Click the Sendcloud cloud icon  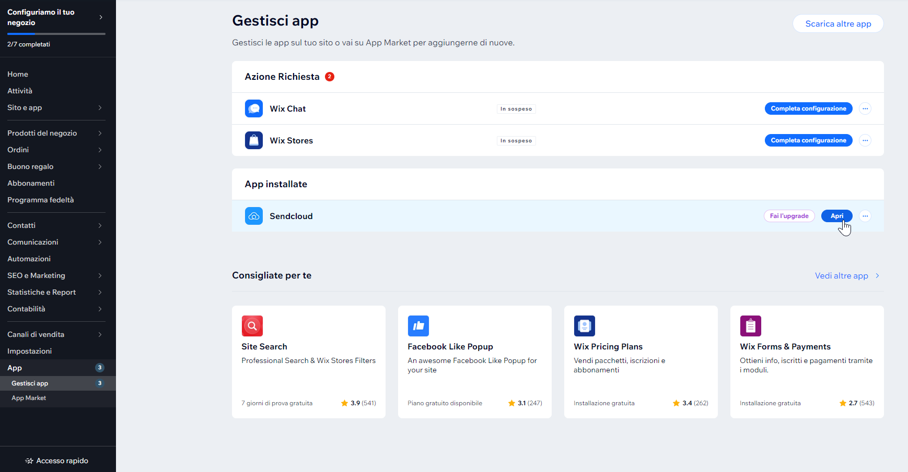pyautogui.click(x=254, y=216)
